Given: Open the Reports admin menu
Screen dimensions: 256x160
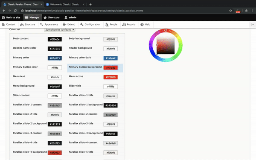Looking at the screenshot, I should coord(129,24).
